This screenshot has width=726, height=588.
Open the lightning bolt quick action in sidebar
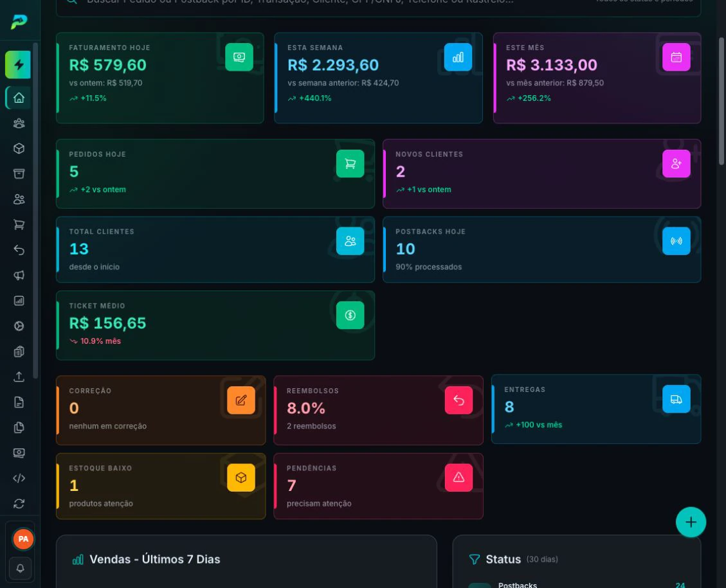tap(18, 65)
